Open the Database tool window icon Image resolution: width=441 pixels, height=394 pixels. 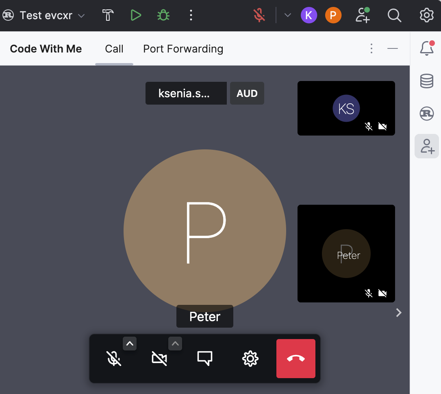coord(426,81)
